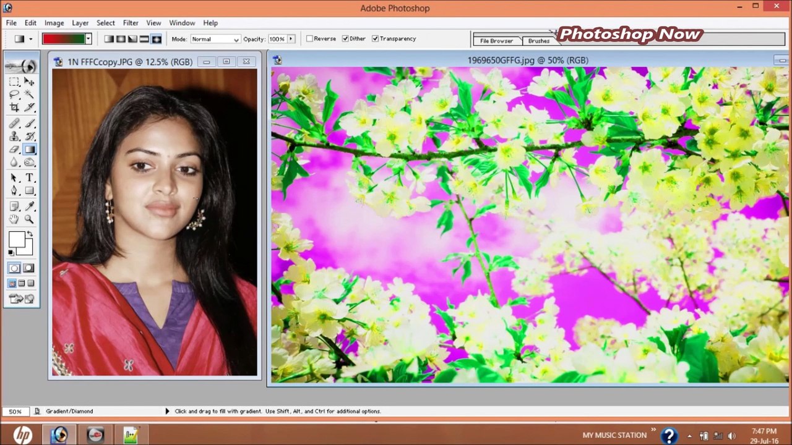This screenshot has height=445, width=792.
Task: Reset to default black and white colors
Action: 11,253
